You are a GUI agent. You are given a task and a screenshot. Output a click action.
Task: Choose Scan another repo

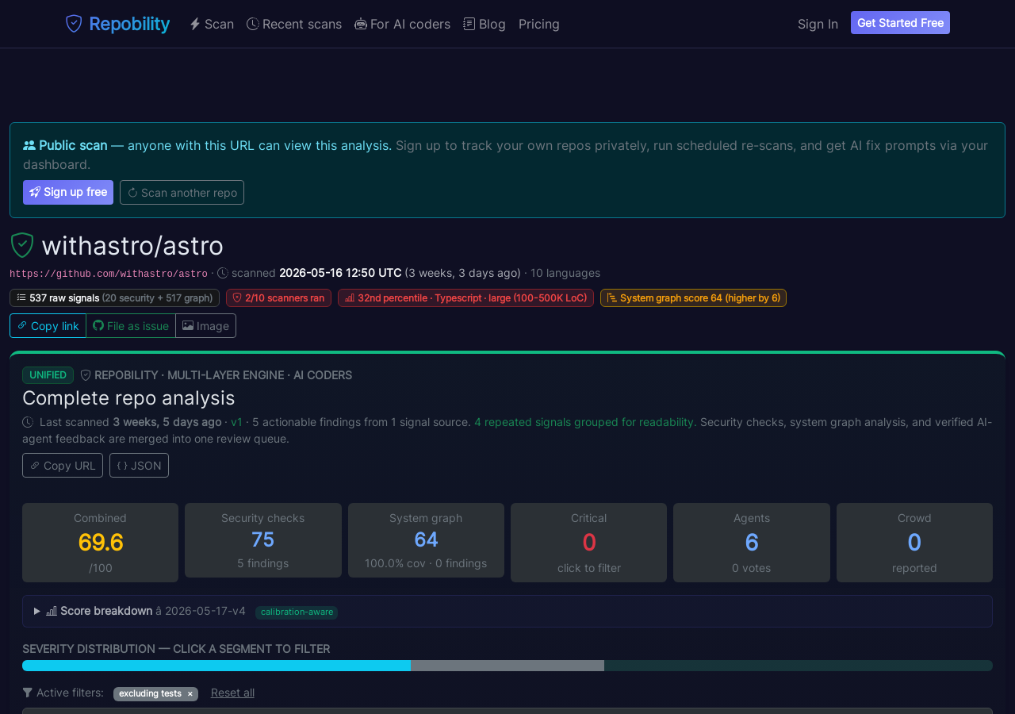click(182, 192)
